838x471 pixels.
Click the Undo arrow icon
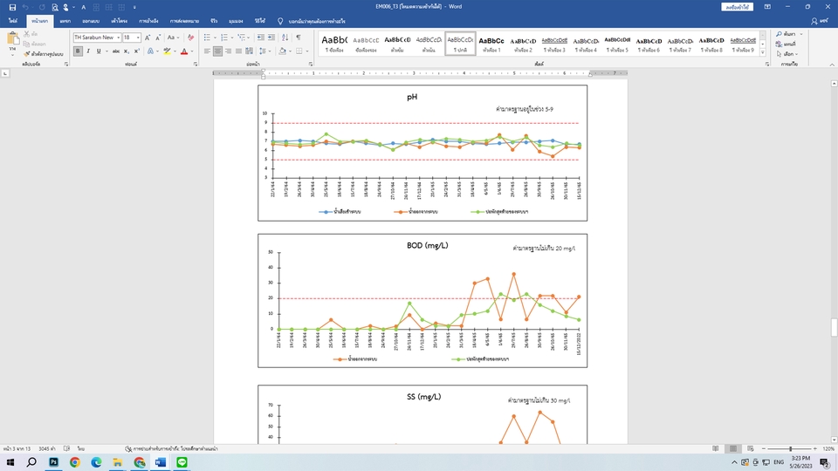[x=25, y=7]
